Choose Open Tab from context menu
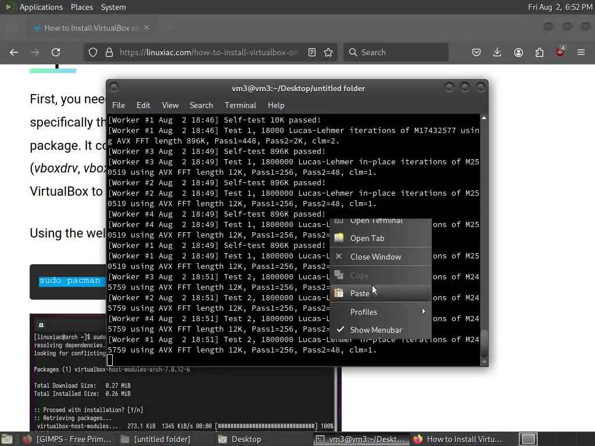Screen dimensions: 595x446 [381, 238]
